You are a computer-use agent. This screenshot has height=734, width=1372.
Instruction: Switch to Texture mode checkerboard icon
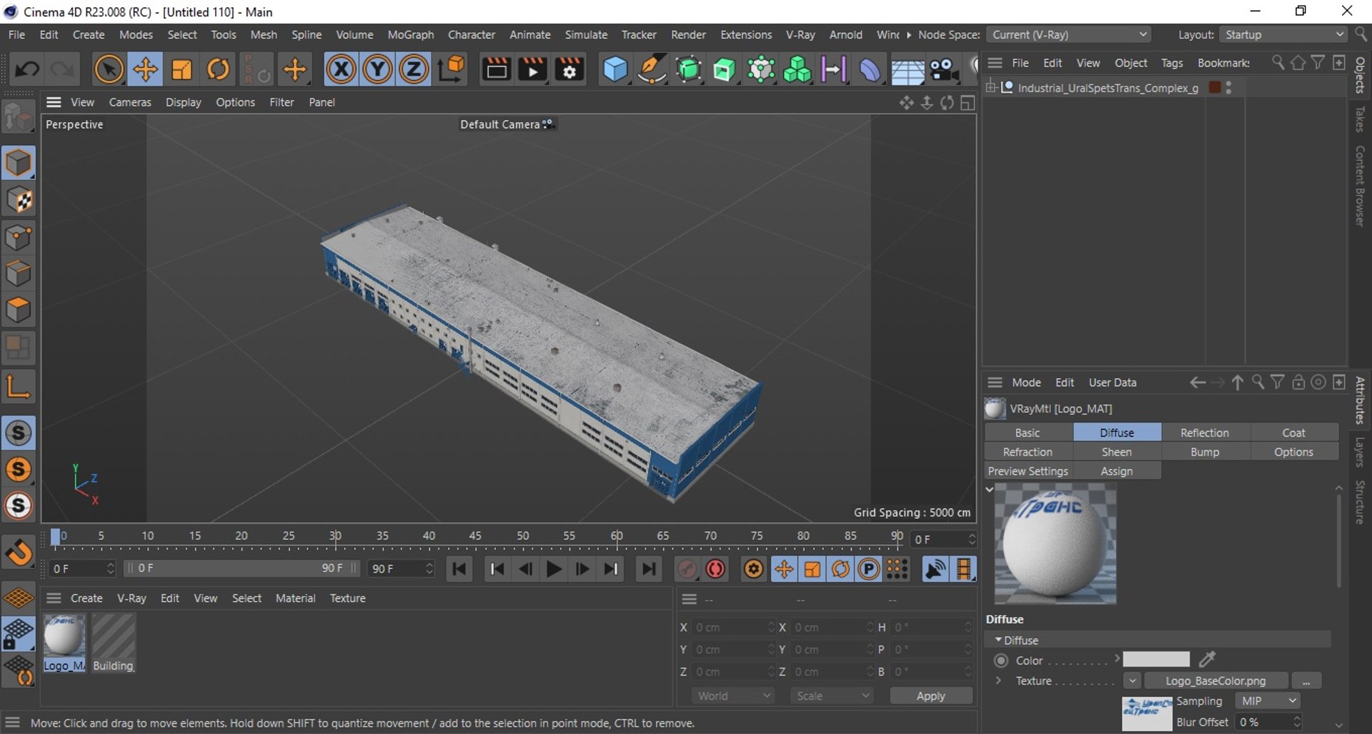coord(19,201)
